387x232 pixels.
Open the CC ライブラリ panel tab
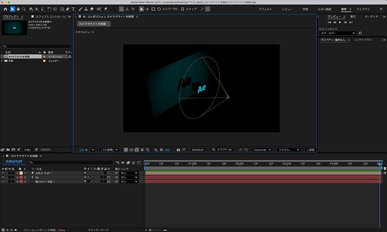(x=363, y=40)
